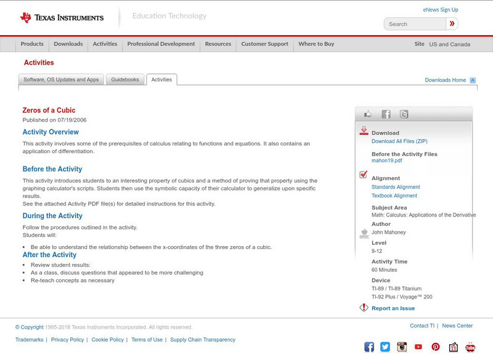Share via the gray Twitter icon
This screenshot has height=354, width=493.
[x=404, y=114]
